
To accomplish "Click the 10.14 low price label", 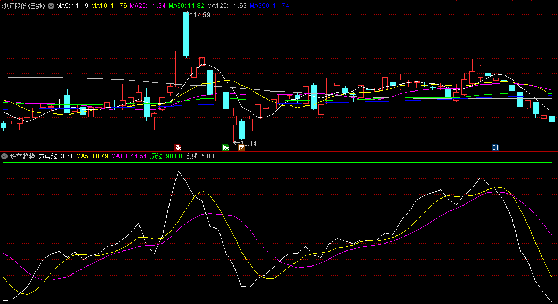I will (x=248, y=143).
